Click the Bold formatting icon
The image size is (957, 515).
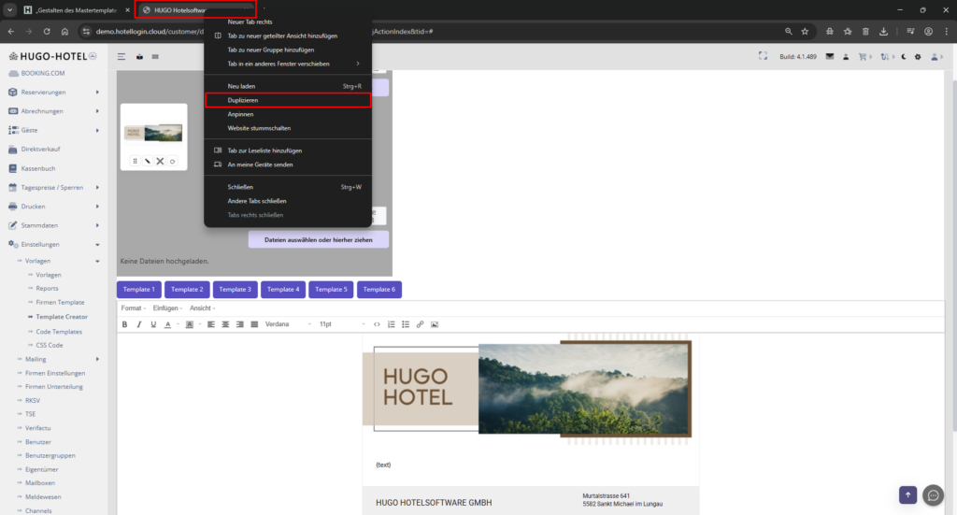click(124, 324)
